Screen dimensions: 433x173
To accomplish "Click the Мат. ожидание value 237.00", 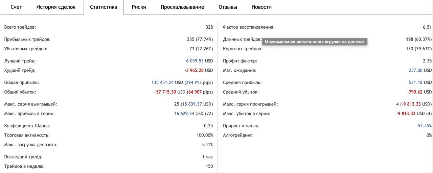I will [x=415, y=70].
